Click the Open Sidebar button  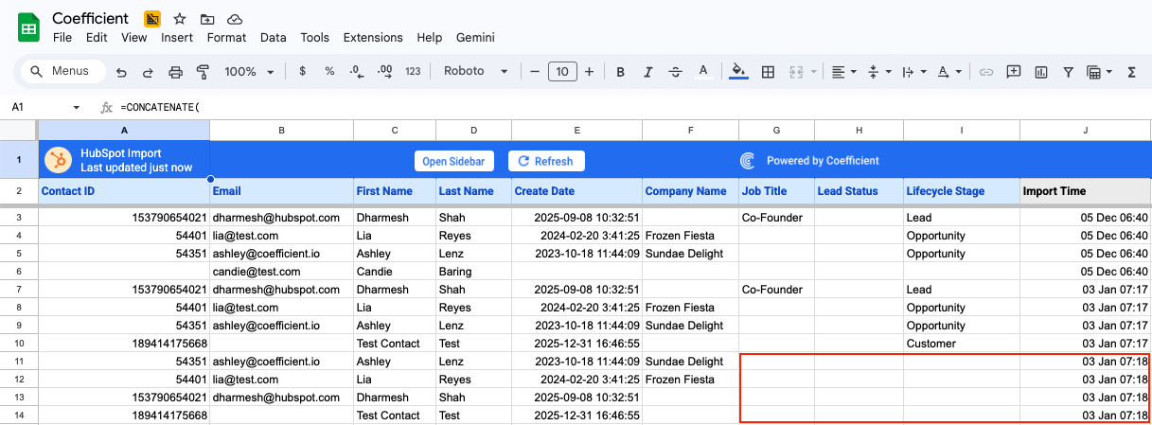453,161
